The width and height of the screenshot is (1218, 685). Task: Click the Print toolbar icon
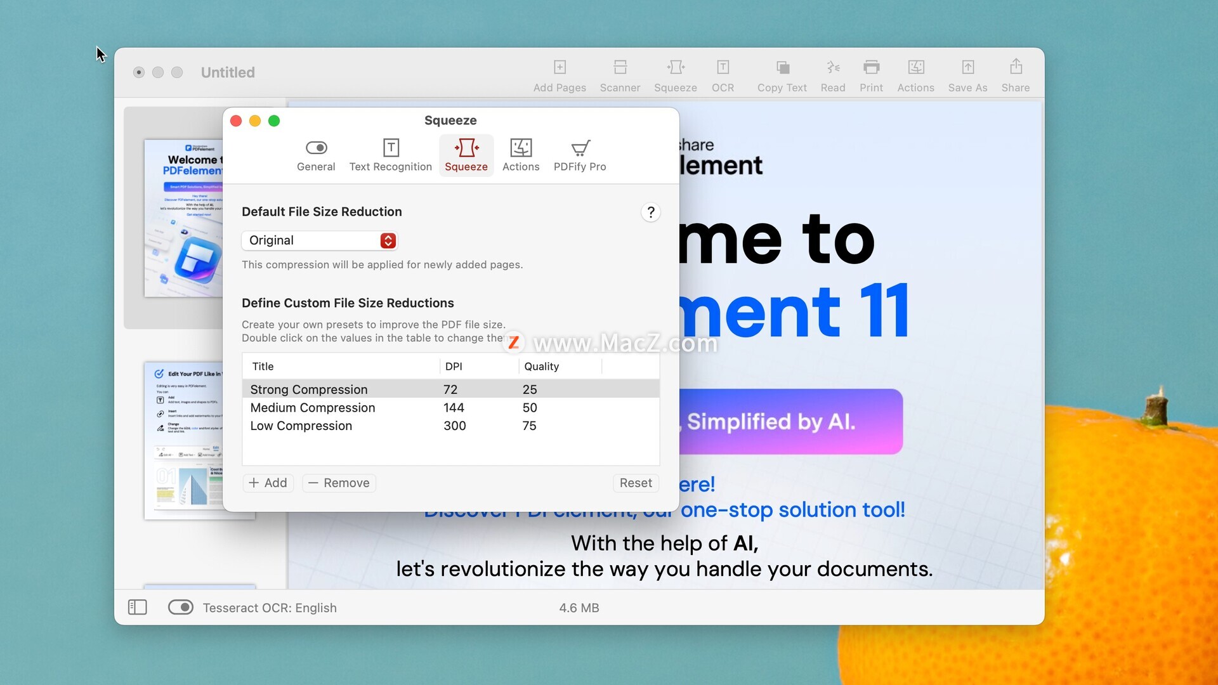(871, 75)
